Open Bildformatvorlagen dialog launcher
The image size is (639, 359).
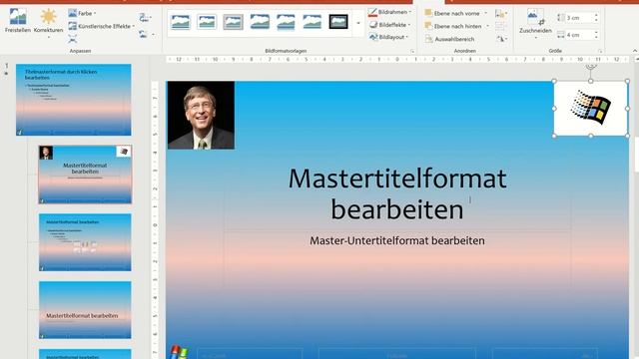click(412, 51)
